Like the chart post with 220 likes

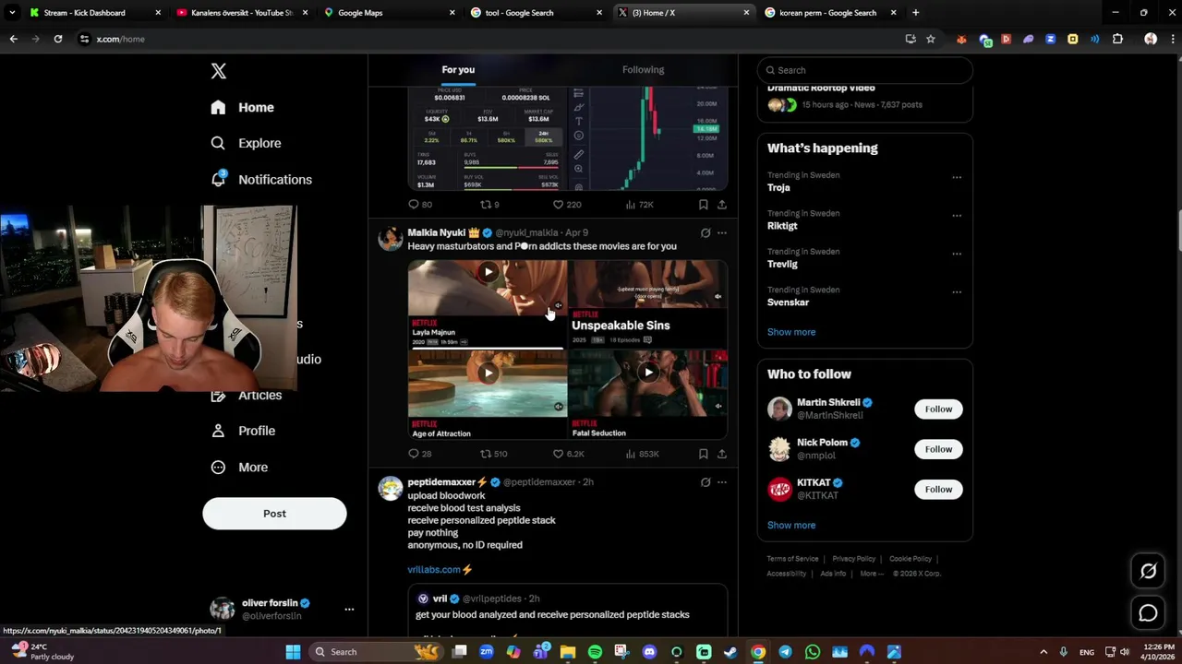566,205
